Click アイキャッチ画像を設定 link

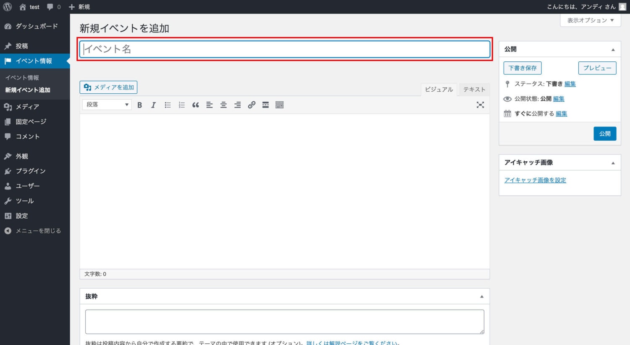[x=535, y=180]
